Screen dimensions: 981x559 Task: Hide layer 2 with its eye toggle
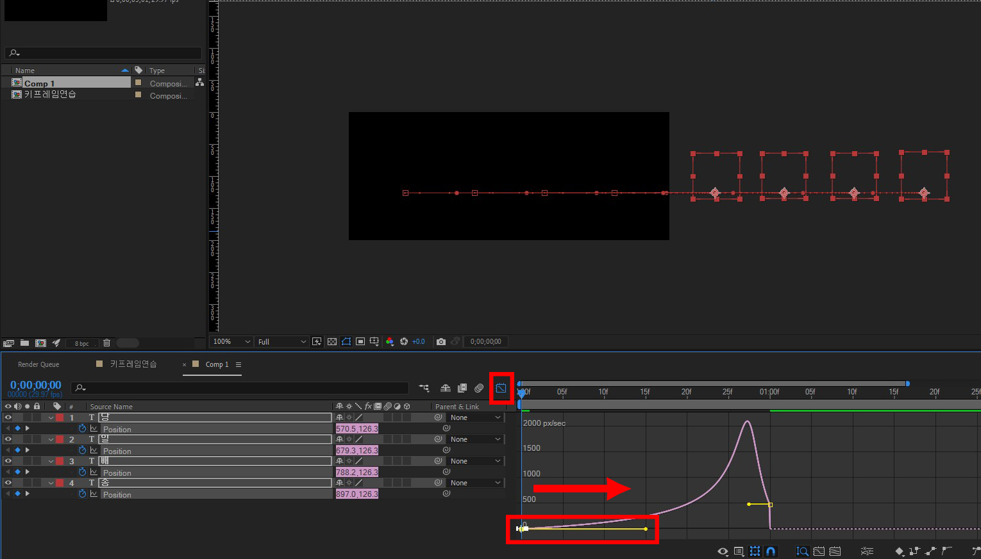8,439
